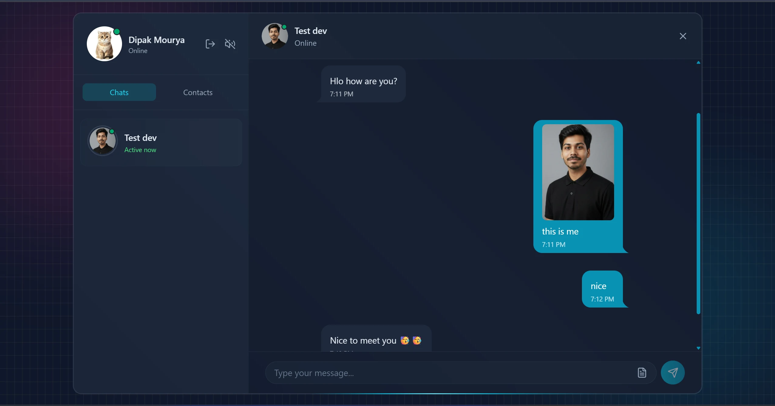Click Dipak Mourya's cat profile picture
The image size is (775, 406).
[104, 43]
